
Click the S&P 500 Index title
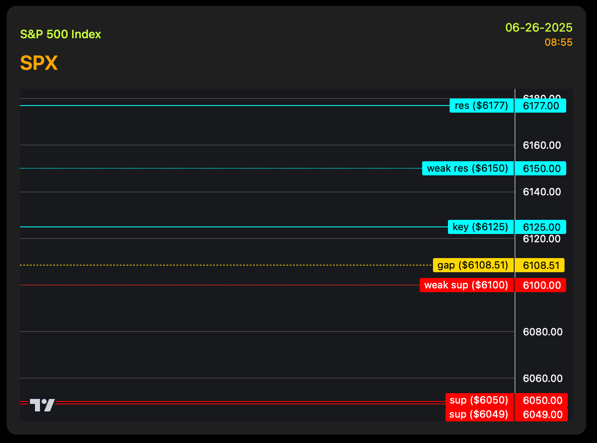tap(61, 34)
